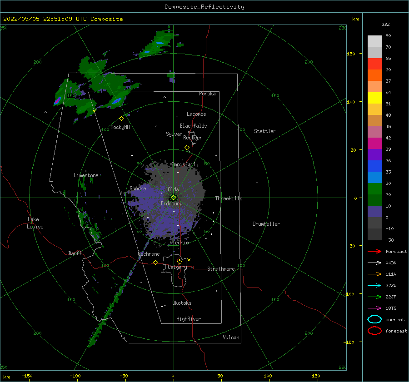Image resolution: width=409 pixels, height=382 pixels.
Task: Click the Composite_Reflectivity title
Action: pos(204,7)
